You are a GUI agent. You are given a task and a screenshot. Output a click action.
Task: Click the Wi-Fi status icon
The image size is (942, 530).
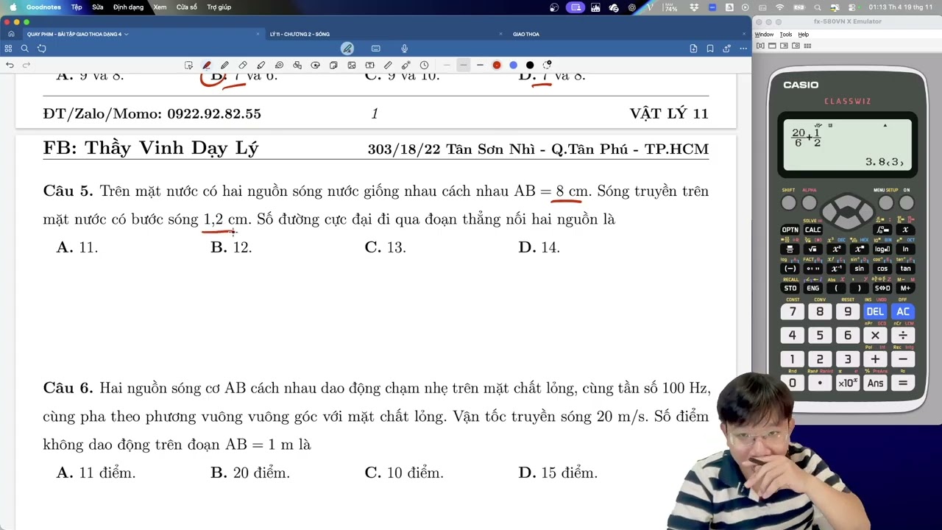(x=779, y=7)
